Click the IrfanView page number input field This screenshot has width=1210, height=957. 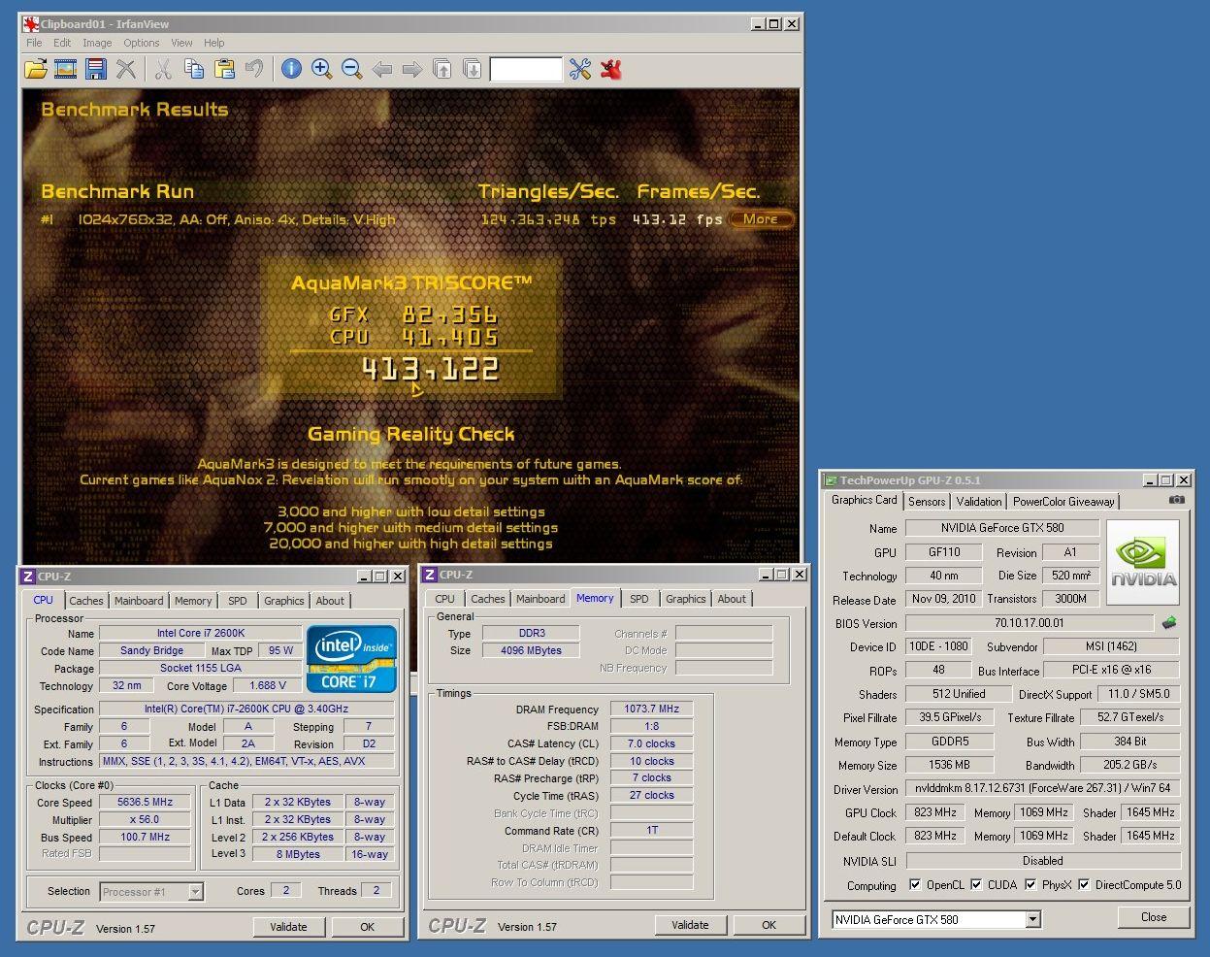click(526, 69)
